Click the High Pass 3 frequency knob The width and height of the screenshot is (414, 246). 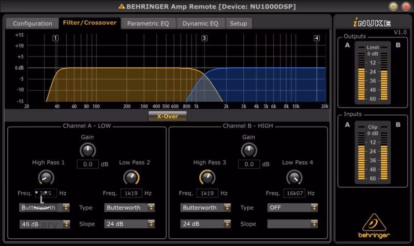[x=208, y=178]
